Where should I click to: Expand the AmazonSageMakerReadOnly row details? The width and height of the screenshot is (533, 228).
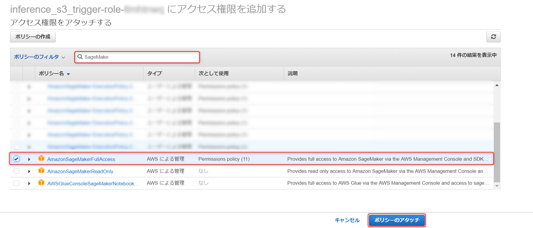click(x=29, y=171)
